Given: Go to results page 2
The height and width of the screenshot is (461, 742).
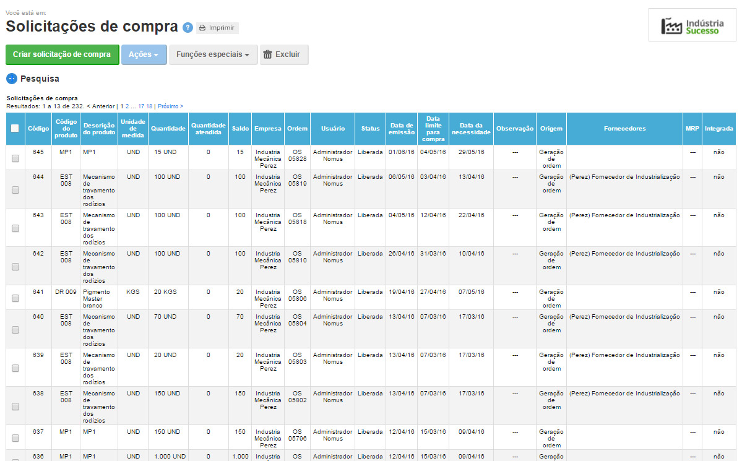Looking at the screenshot, I should click(127, 106).
